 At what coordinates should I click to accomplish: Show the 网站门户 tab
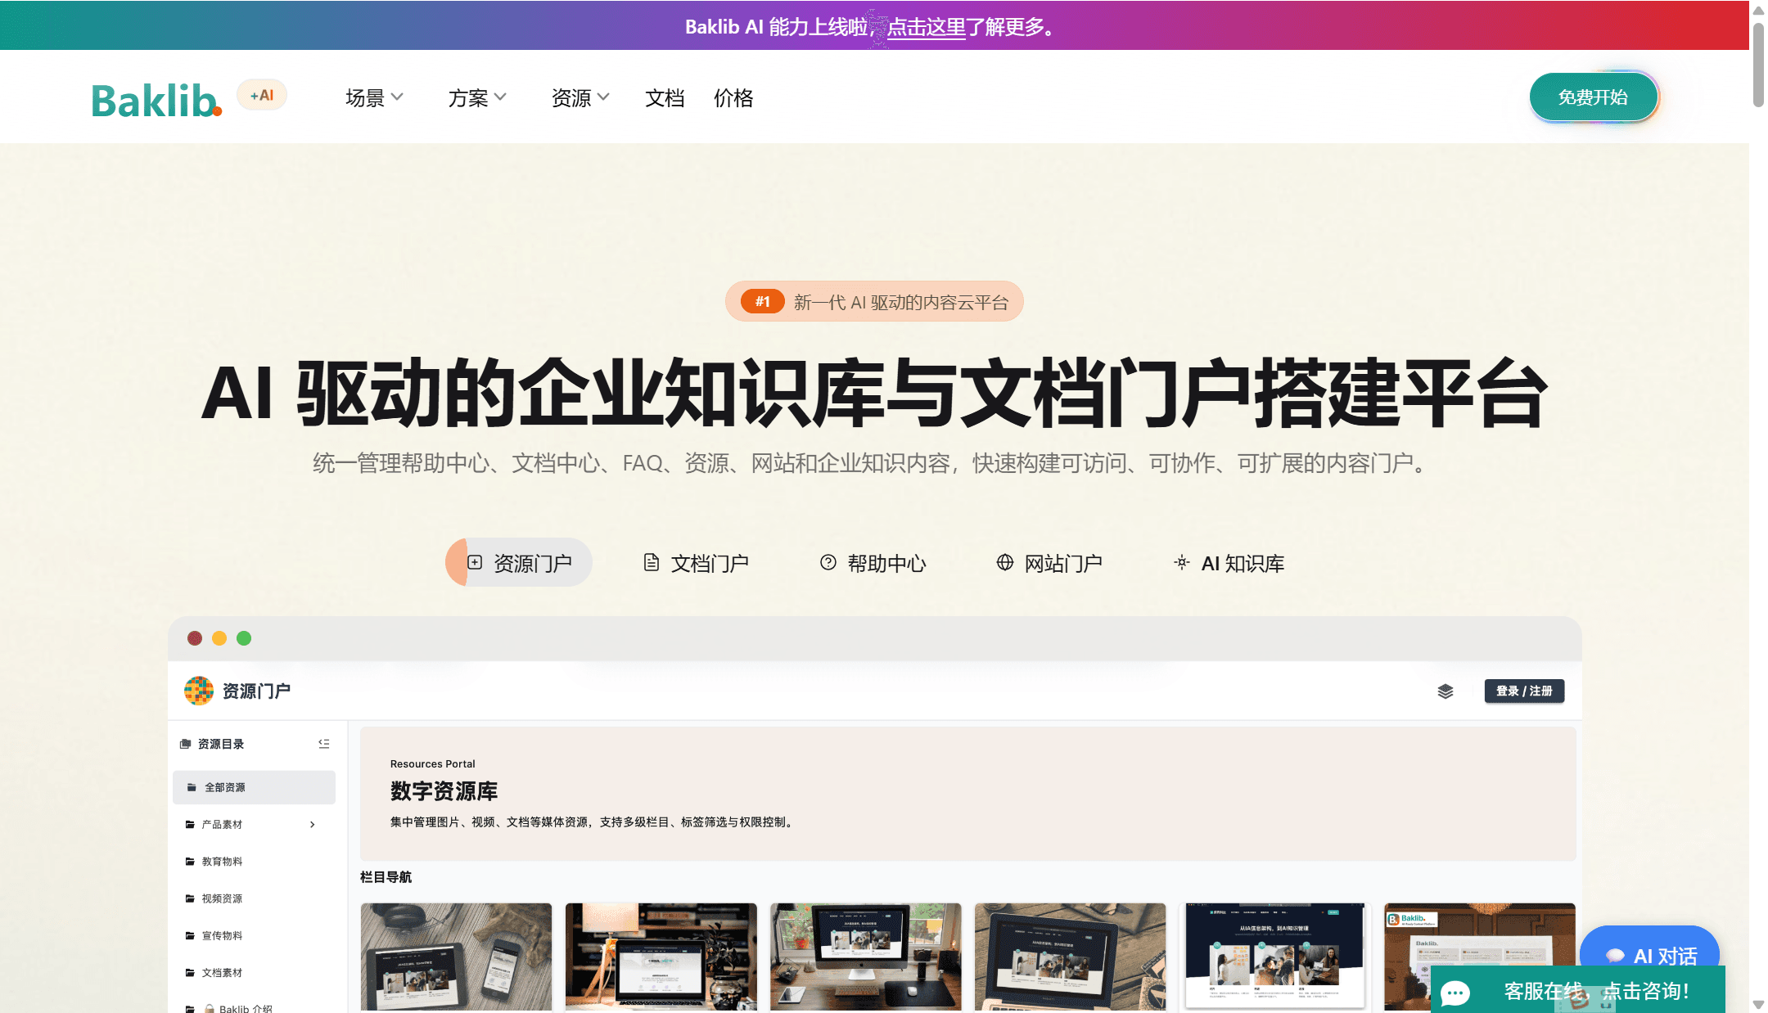(x=1049, y=563)
